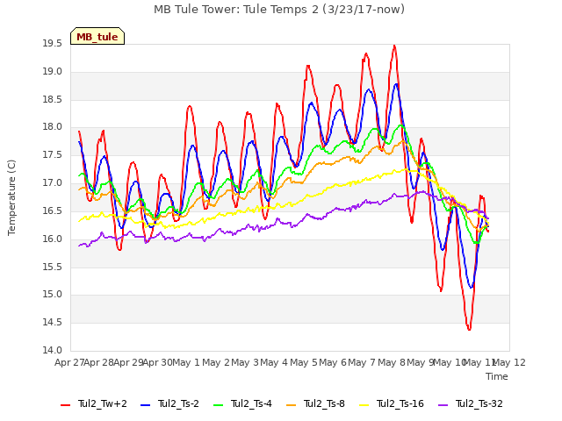Click the 18.5 y-axis tick label
This screenshot has width=562, height=421.
point(53,99)
